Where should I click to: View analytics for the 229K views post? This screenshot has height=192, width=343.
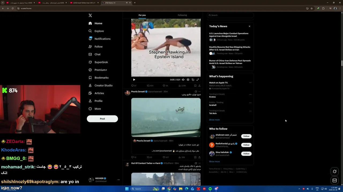[182, 86]
